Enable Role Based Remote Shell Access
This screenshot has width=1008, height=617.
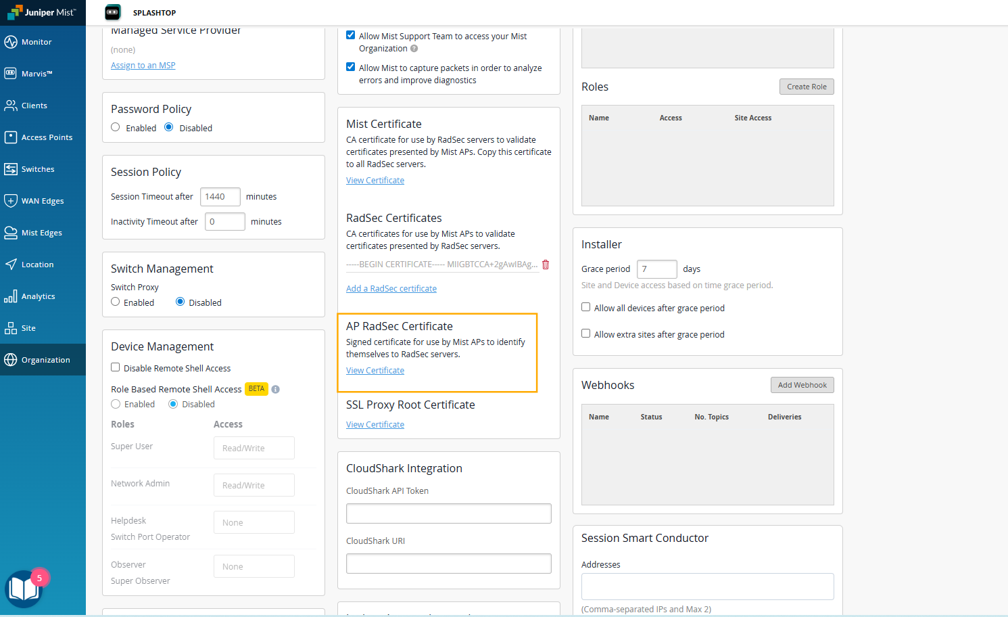click(116, 404)
